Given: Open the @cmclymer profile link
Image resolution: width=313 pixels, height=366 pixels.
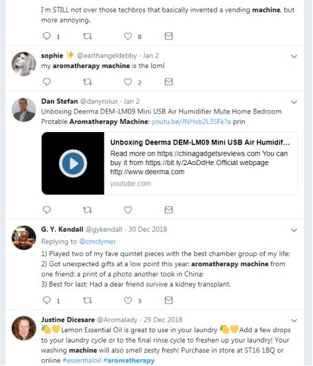Looking at the screenshot, I should [97, 241].
